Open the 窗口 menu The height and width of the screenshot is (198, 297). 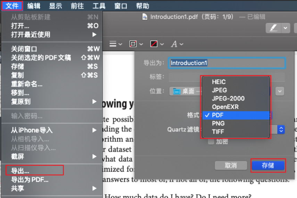click(x=121, y=6)
